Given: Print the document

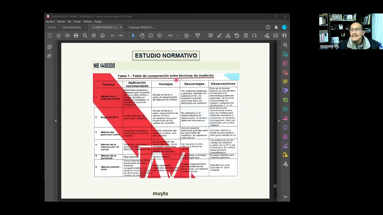Looking at the screenshot, I should (76, 36).
